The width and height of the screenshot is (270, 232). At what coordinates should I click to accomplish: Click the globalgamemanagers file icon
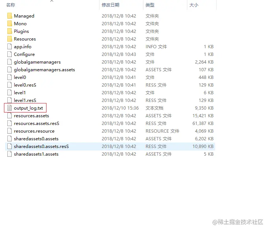(10, 62)
